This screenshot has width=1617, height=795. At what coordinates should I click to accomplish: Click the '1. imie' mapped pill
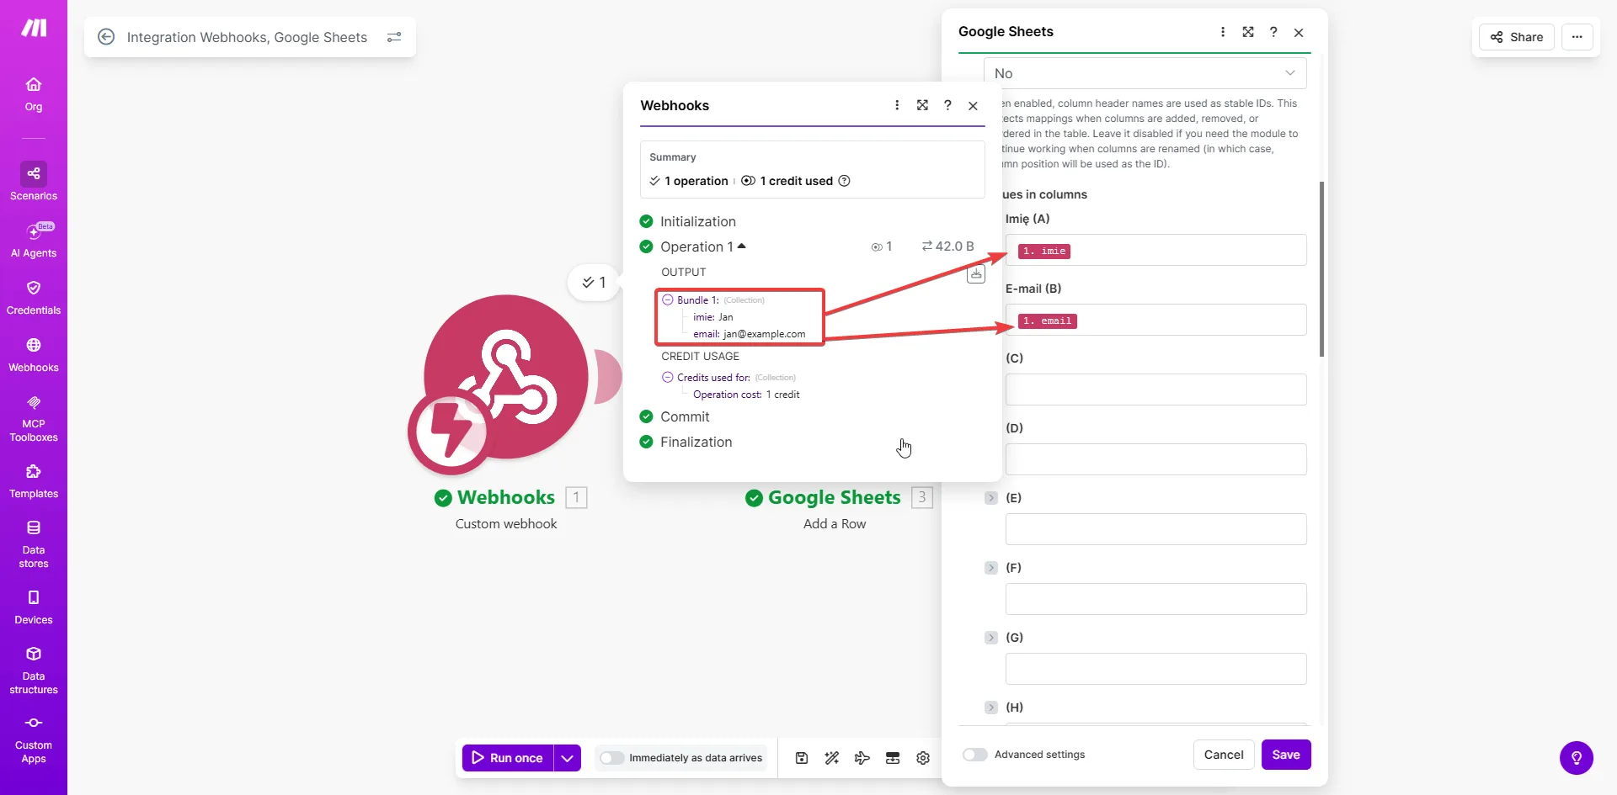[x=1044, y=251]
